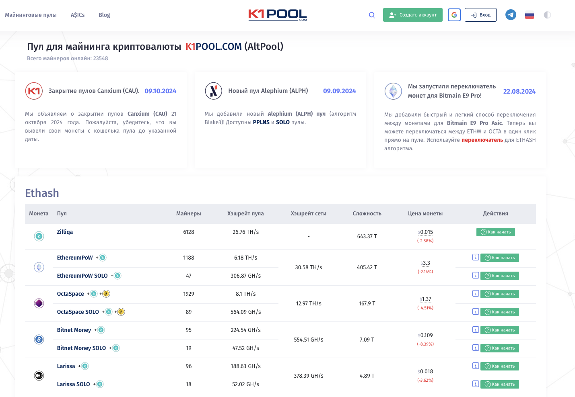Click the EthereumPoW coin icon
This screenshot has height=397, width=575.
click(39, 267)
